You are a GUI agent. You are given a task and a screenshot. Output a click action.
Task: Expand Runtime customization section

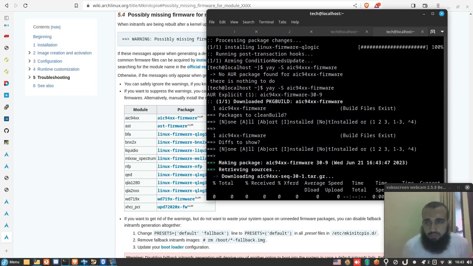click(29, 69)
